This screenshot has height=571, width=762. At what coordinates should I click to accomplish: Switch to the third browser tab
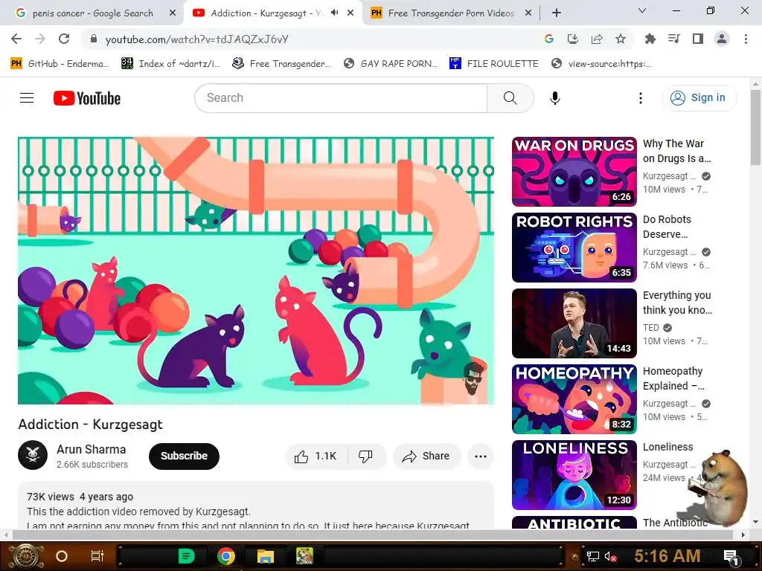[450, 13]
